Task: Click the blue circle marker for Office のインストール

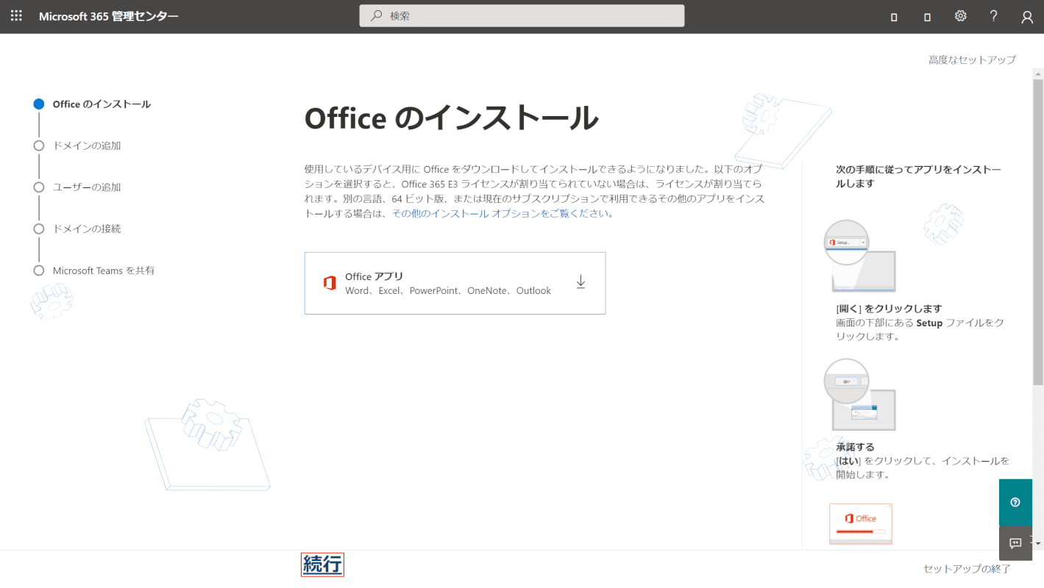Action: point(39,104)
